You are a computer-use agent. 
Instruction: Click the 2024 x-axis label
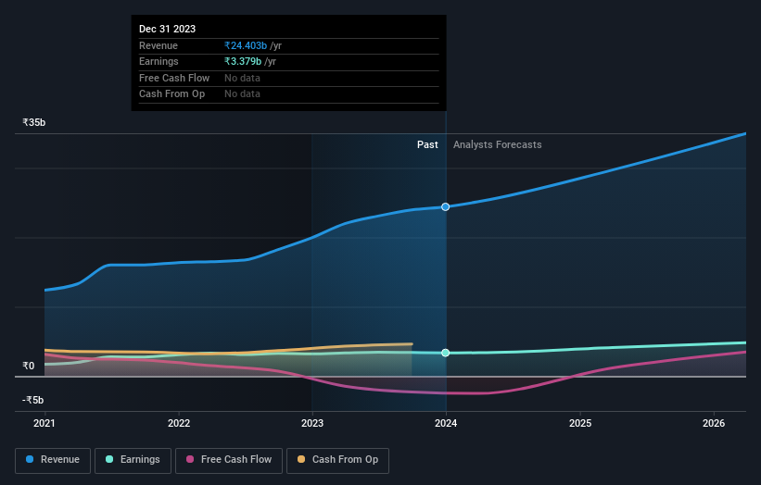pos(446,423)
